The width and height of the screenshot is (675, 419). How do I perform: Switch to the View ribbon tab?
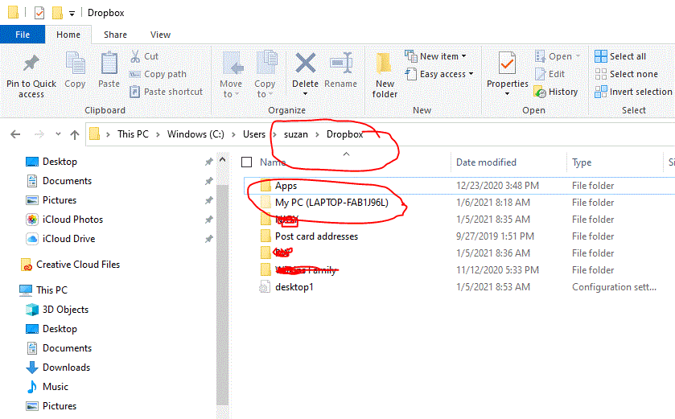pos(160,35)
